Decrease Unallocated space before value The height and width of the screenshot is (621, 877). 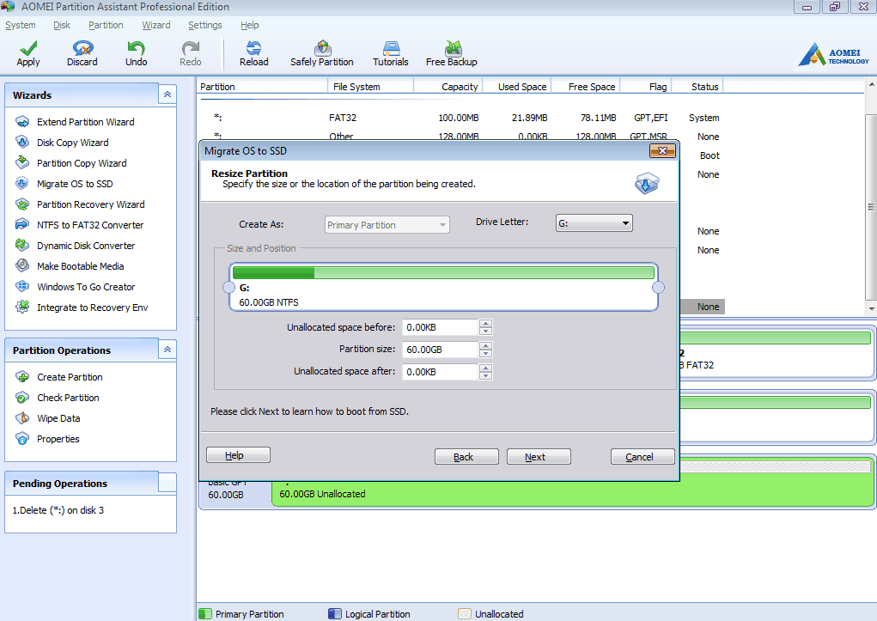[x=486, y=332]
